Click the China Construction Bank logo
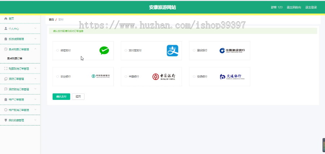This screenshot has width=325, height=154. pyautogui.click(x=232, y=50)
